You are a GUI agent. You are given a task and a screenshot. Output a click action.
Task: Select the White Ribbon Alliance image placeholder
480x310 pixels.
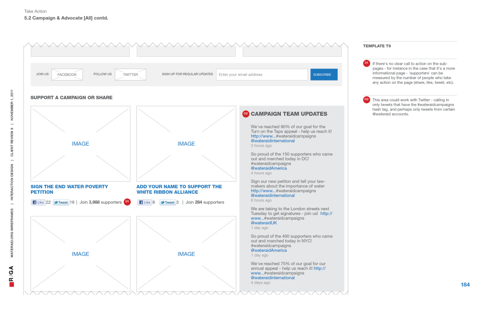(186, 144)
